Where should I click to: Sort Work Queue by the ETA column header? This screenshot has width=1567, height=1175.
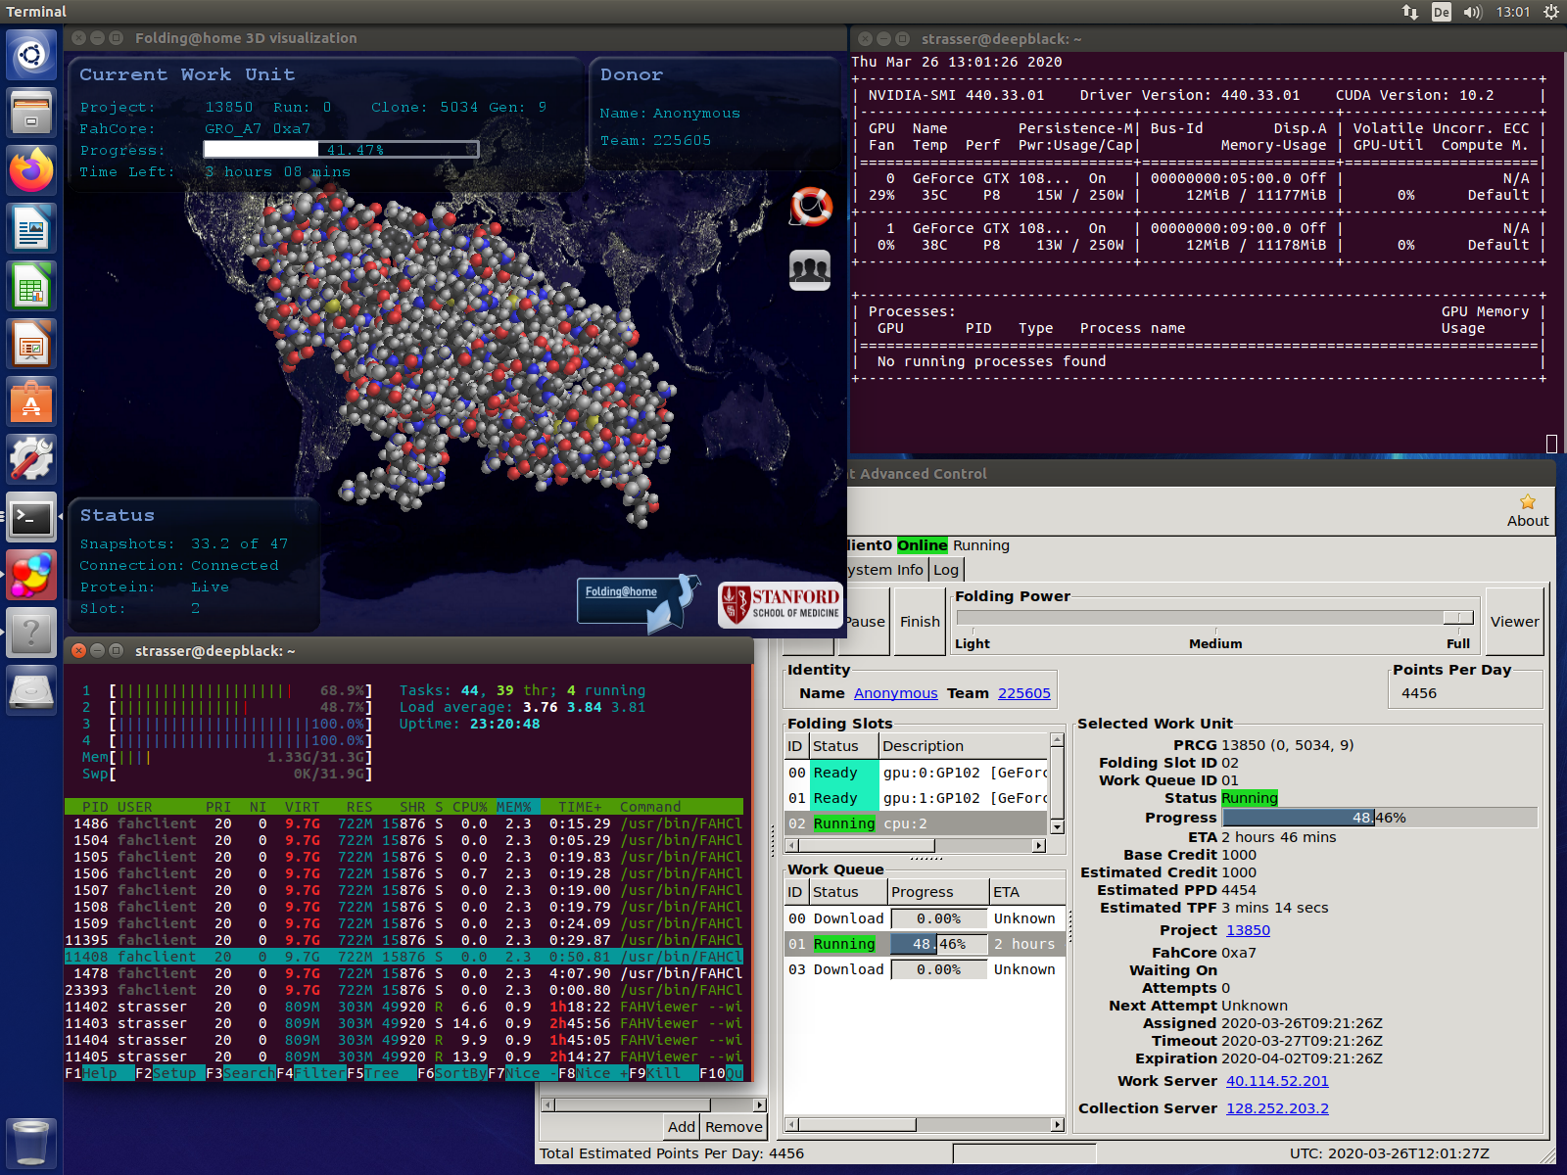pyautogui.click(x=1027, y=892)
